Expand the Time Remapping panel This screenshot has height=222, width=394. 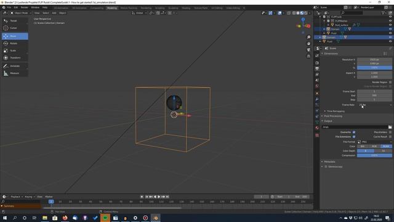336,111
